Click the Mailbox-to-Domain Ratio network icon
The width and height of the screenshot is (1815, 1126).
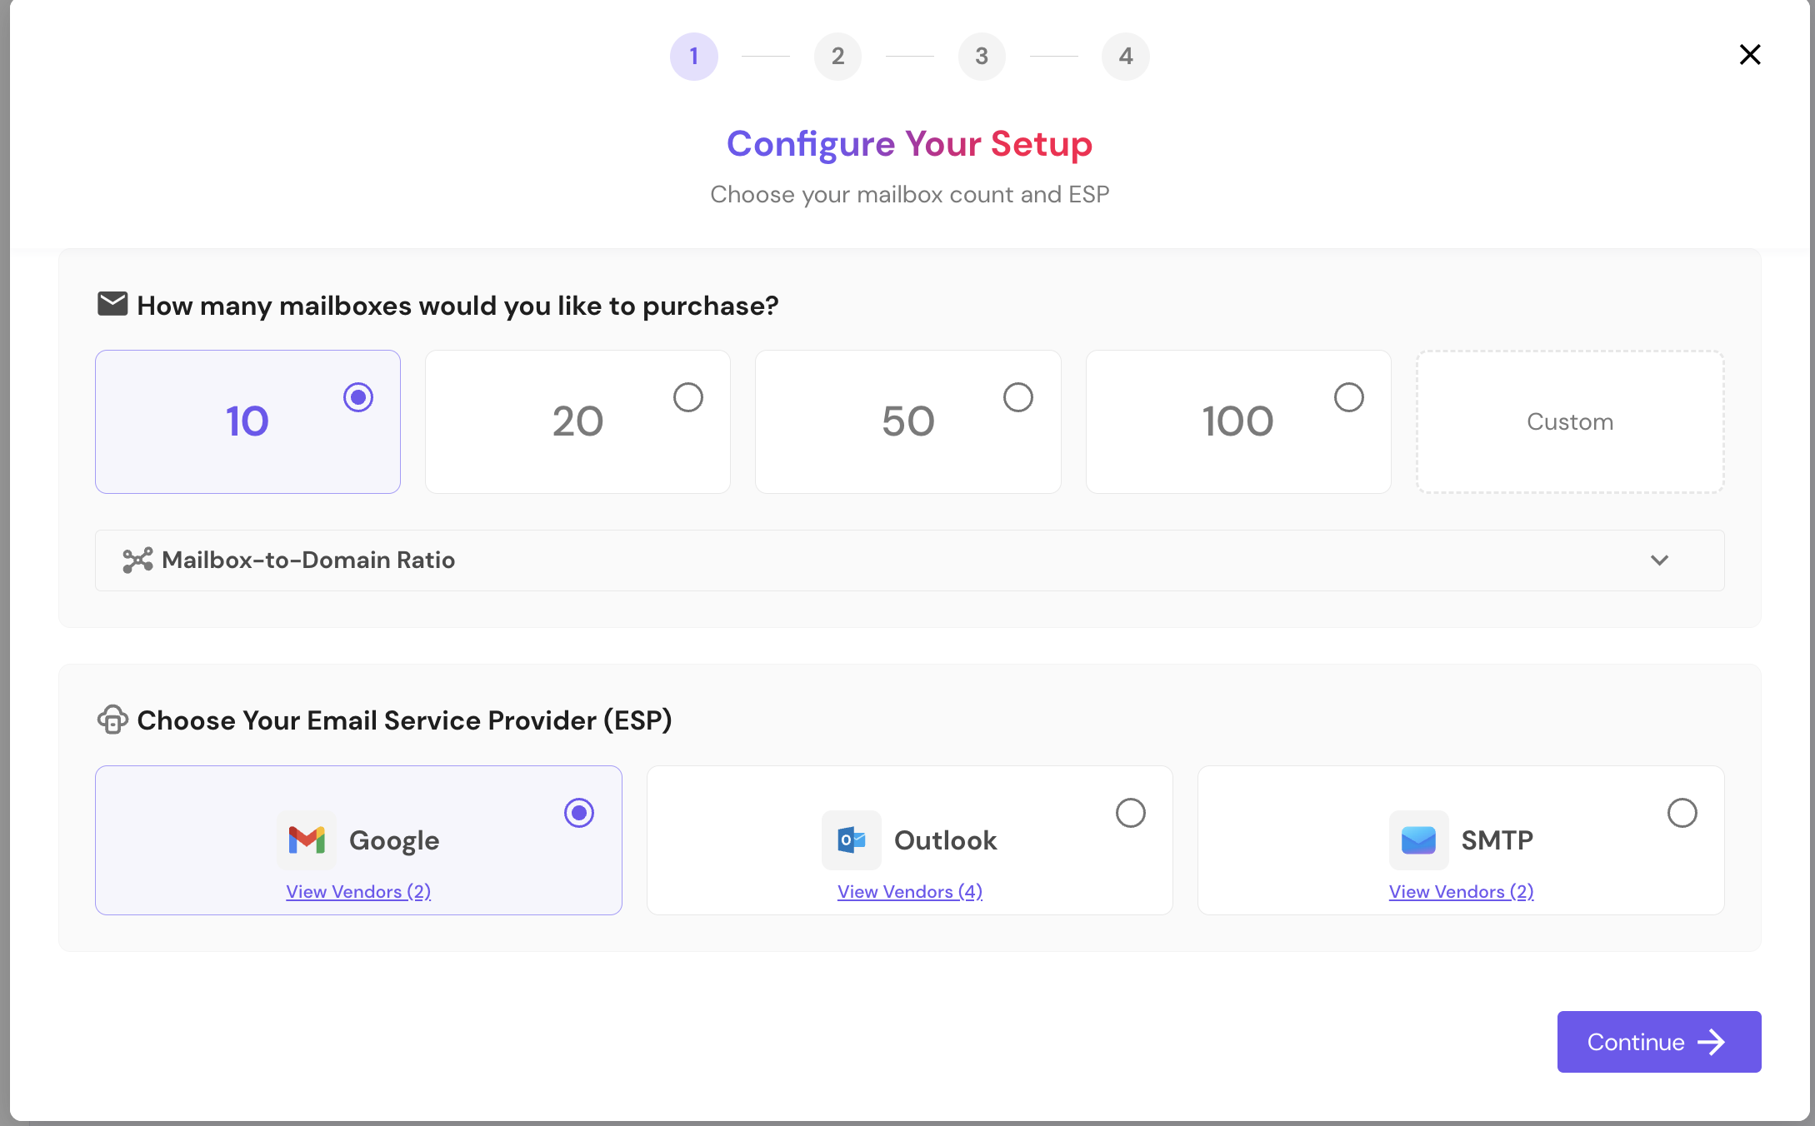coord(137,561)
